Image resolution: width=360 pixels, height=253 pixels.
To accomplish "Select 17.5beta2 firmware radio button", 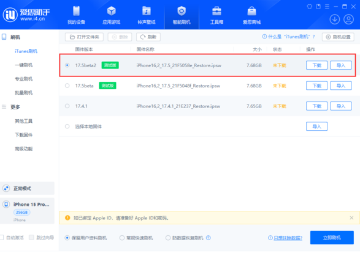I will pos(67,65).
